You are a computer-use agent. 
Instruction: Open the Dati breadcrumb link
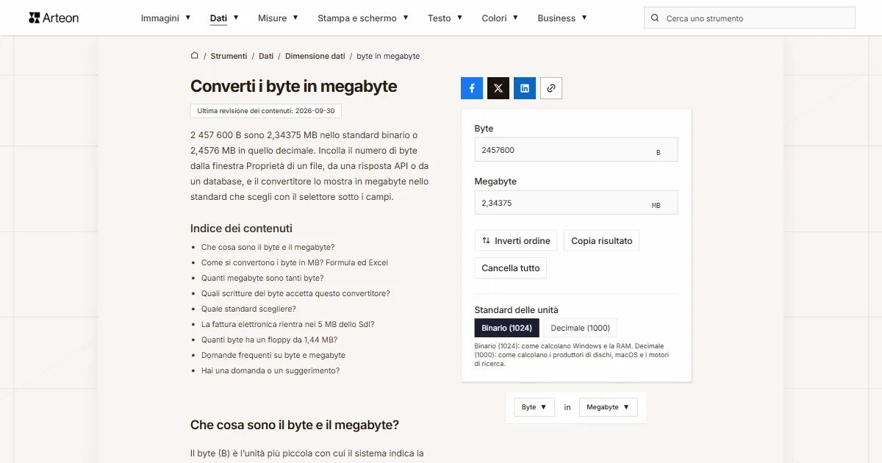[266, 56]
